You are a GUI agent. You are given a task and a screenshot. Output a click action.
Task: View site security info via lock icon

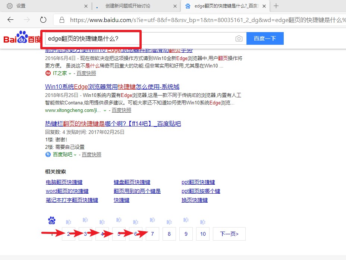(x=62, y=20)
